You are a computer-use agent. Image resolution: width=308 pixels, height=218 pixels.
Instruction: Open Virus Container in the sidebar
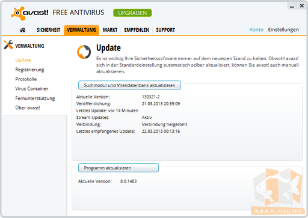tap(32, 89)
